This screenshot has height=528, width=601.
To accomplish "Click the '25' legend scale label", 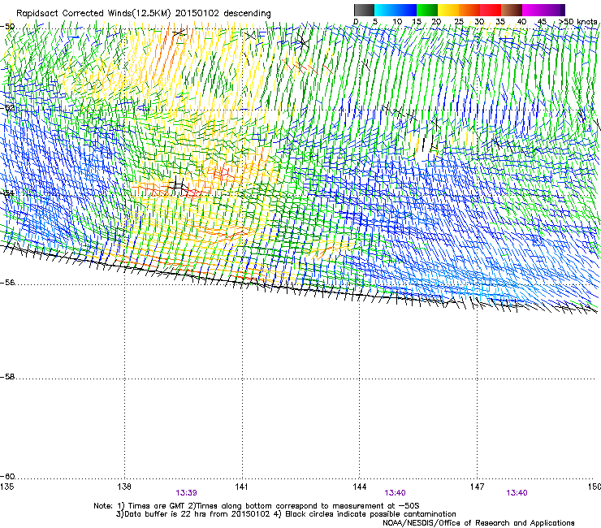I will pos(459,21).
